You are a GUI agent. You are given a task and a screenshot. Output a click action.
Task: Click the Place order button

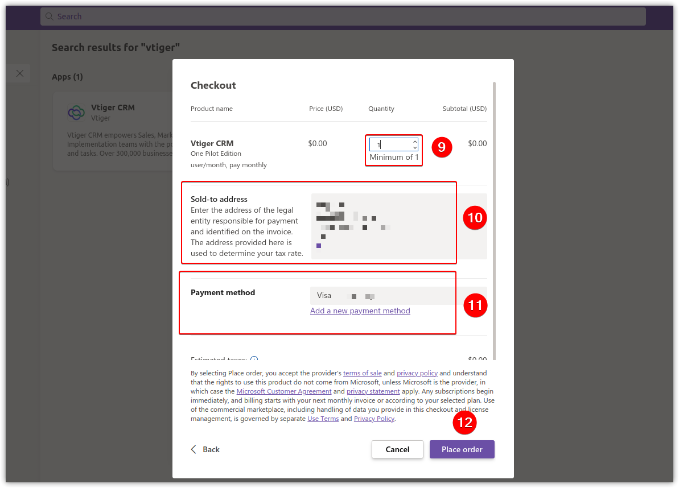pyautogui.click(x=462, y=449)
